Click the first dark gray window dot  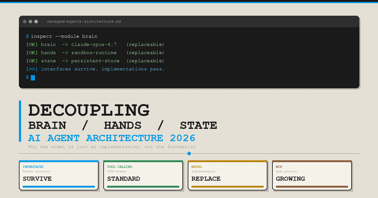pos(25,21)
